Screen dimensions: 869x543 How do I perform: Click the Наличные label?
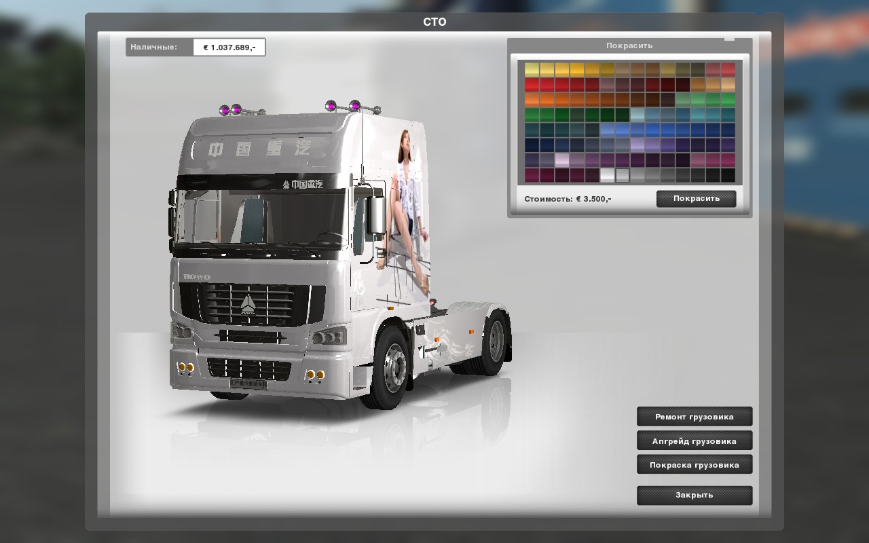(x=154, y=48)
